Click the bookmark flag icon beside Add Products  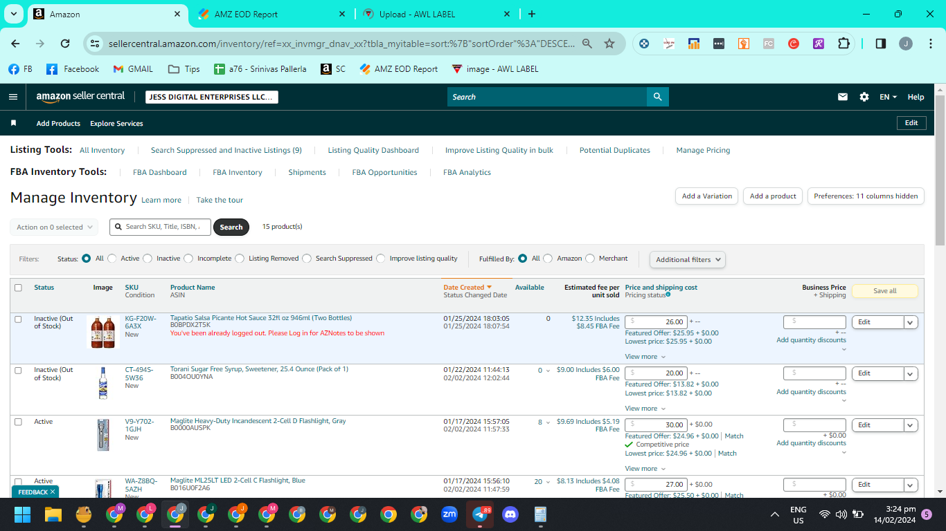13,123
